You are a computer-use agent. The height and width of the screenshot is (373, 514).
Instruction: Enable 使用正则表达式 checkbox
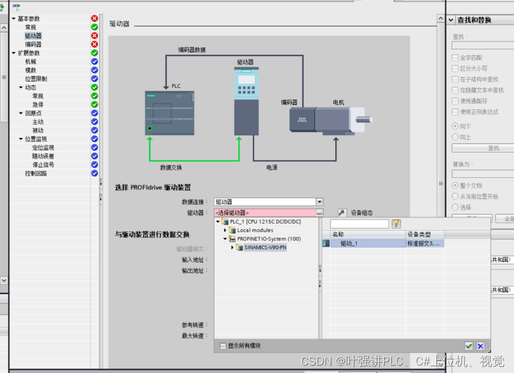(x=455, y=112)
